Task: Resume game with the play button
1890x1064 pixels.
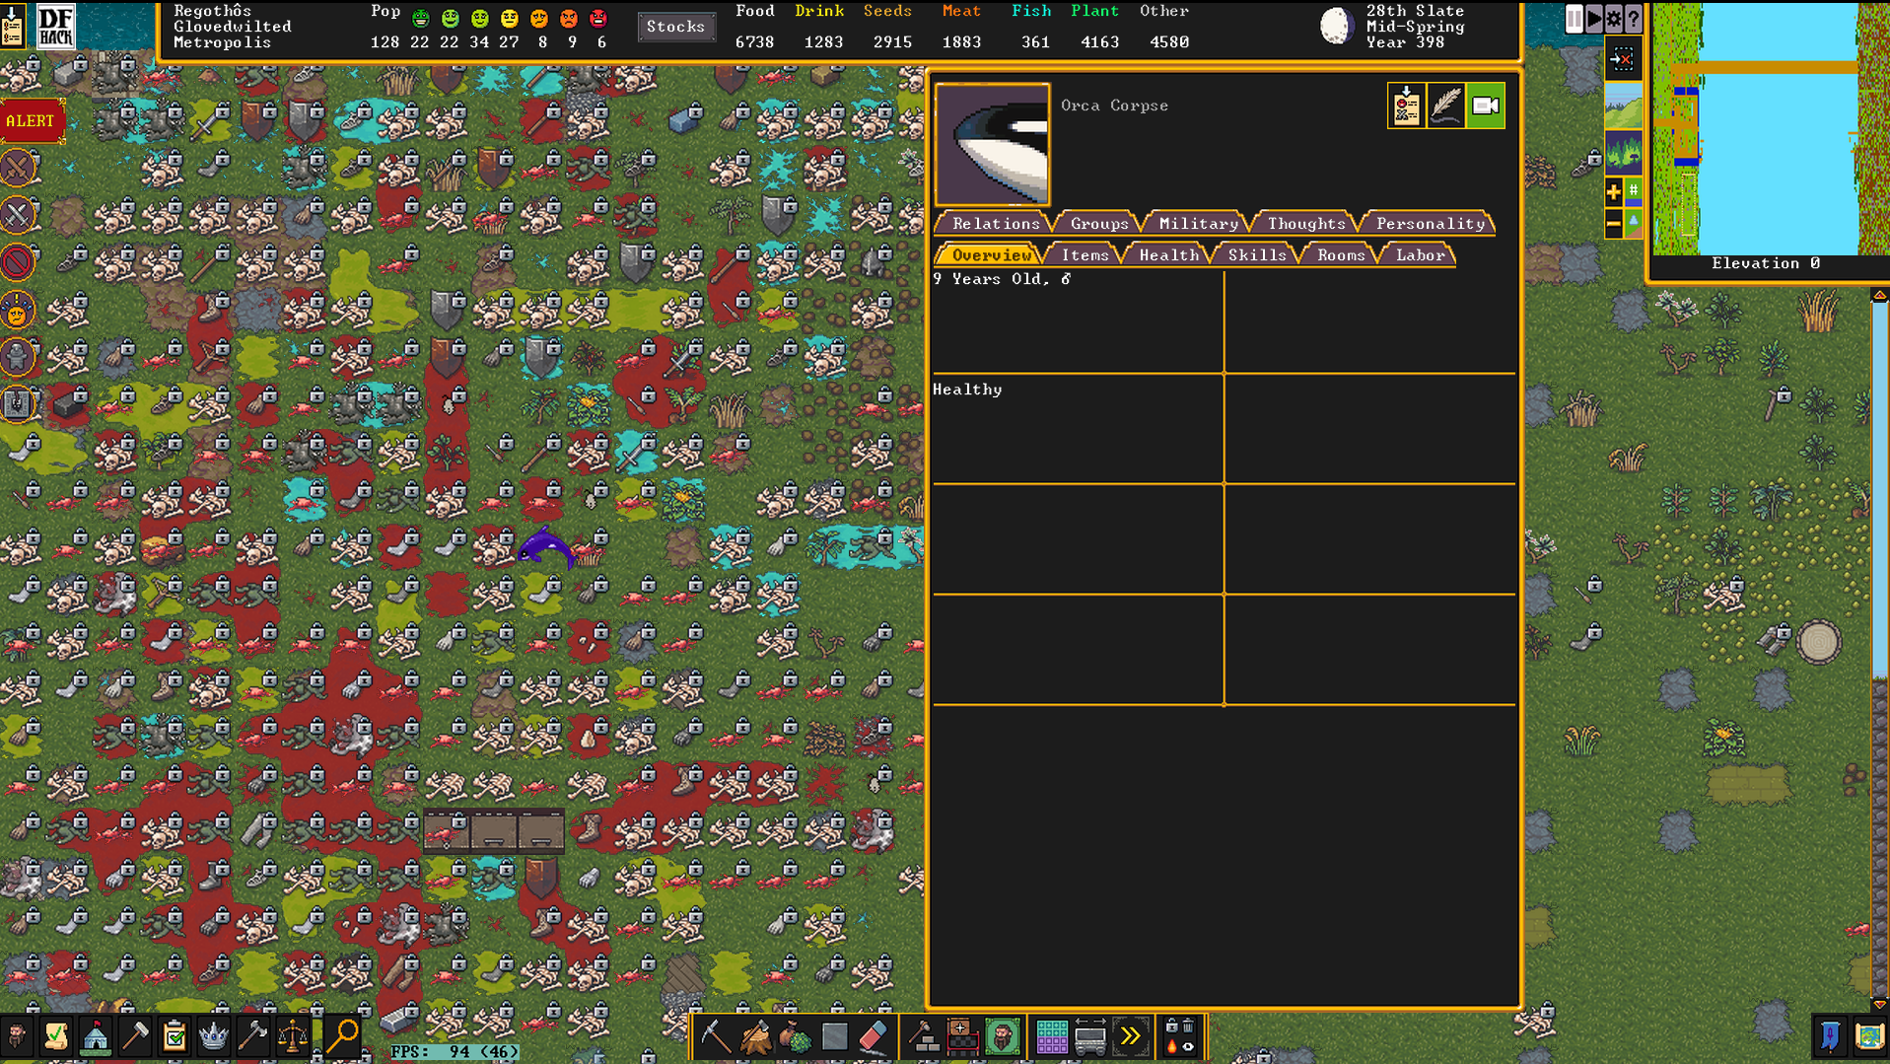Action: (1594, 19)
